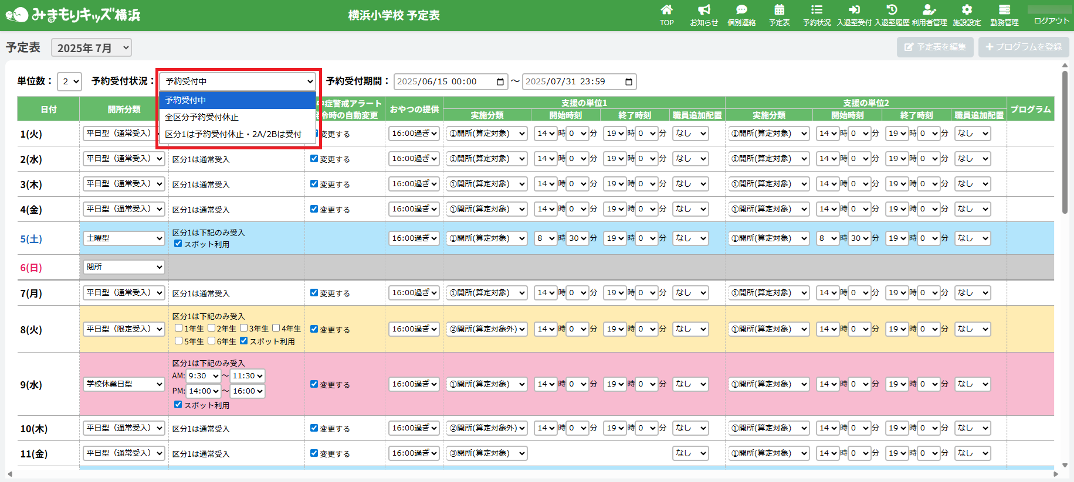This screenshot has height=482, width=1074.
Task: Toggle 変更する checkbox for 7(月)
Action: (314, 292)
